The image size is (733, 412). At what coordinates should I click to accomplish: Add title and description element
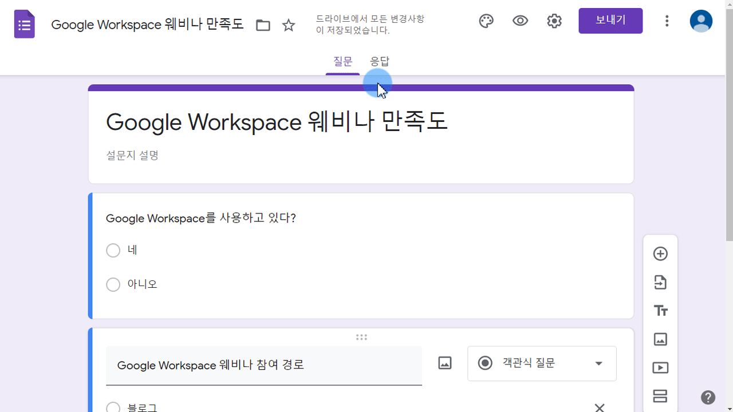click(660, 311)
